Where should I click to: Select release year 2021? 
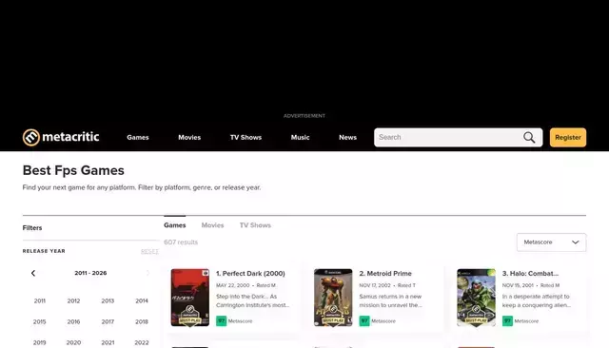108,342
